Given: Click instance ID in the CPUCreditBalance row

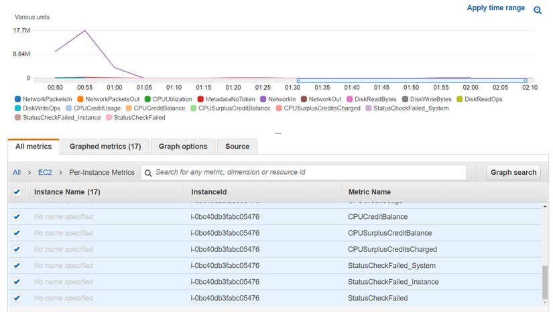Looking at the screenshot, I should tap(225, 217).
